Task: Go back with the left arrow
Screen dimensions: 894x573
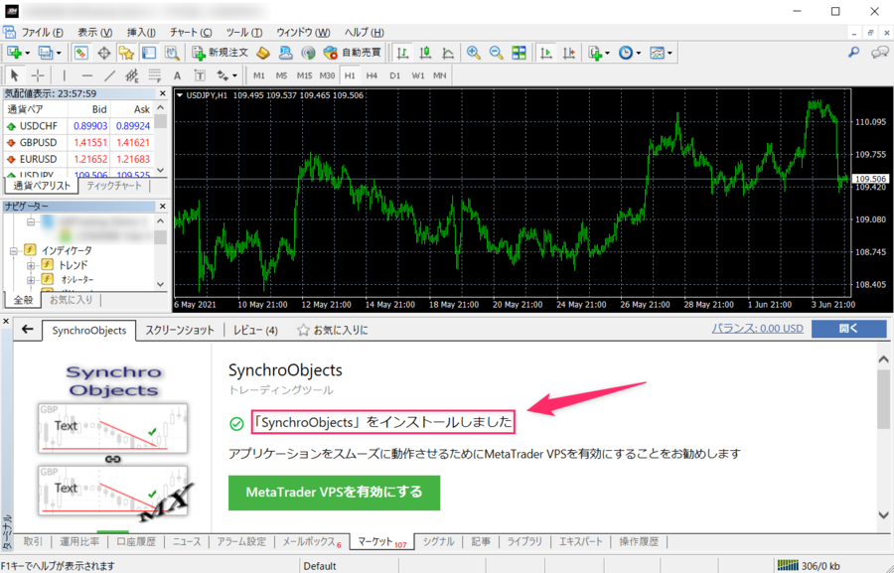Action: (x=28, y=330)
